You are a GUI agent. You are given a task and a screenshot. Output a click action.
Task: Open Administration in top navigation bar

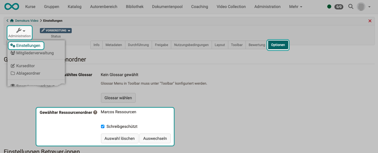267,7
